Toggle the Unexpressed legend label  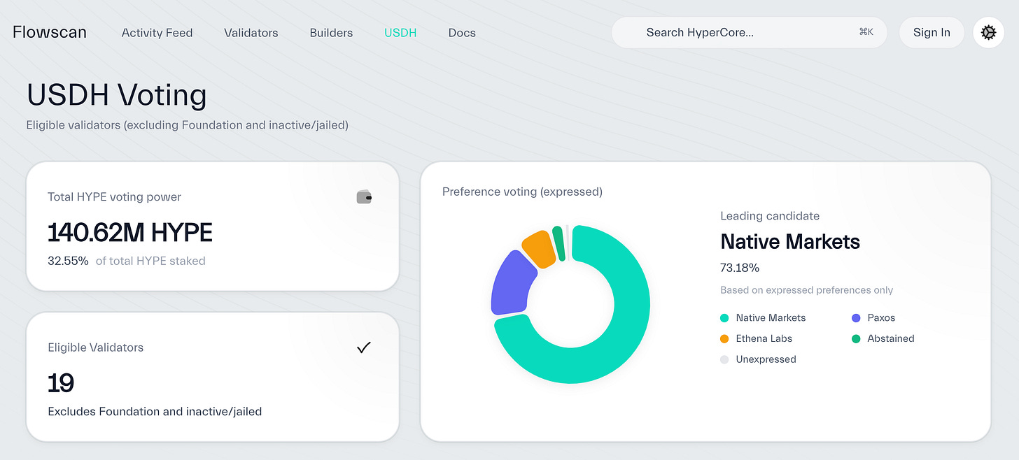766,360
